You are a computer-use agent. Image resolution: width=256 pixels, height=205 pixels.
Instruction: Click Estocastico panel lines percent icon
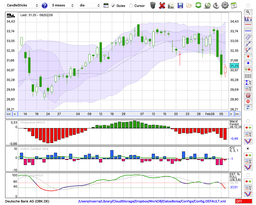(248, 188)
